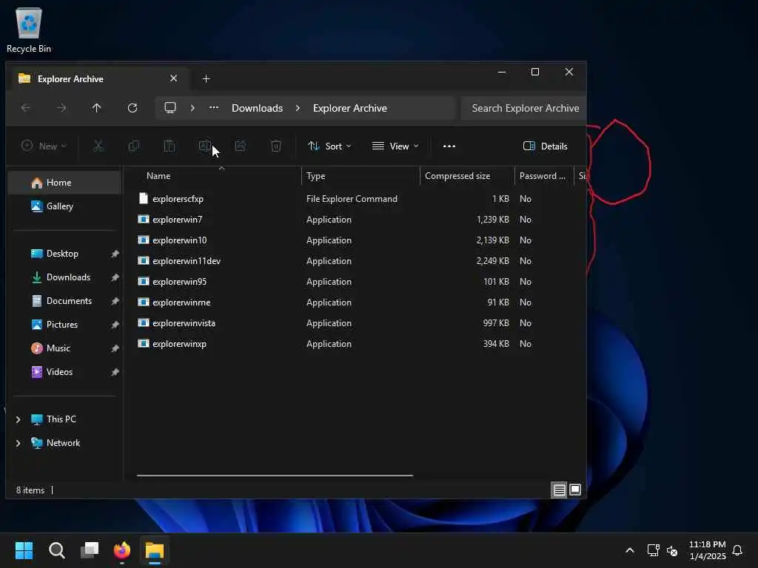Click the pin next to Videos
The image size is (758, 568).
point(115,372)
